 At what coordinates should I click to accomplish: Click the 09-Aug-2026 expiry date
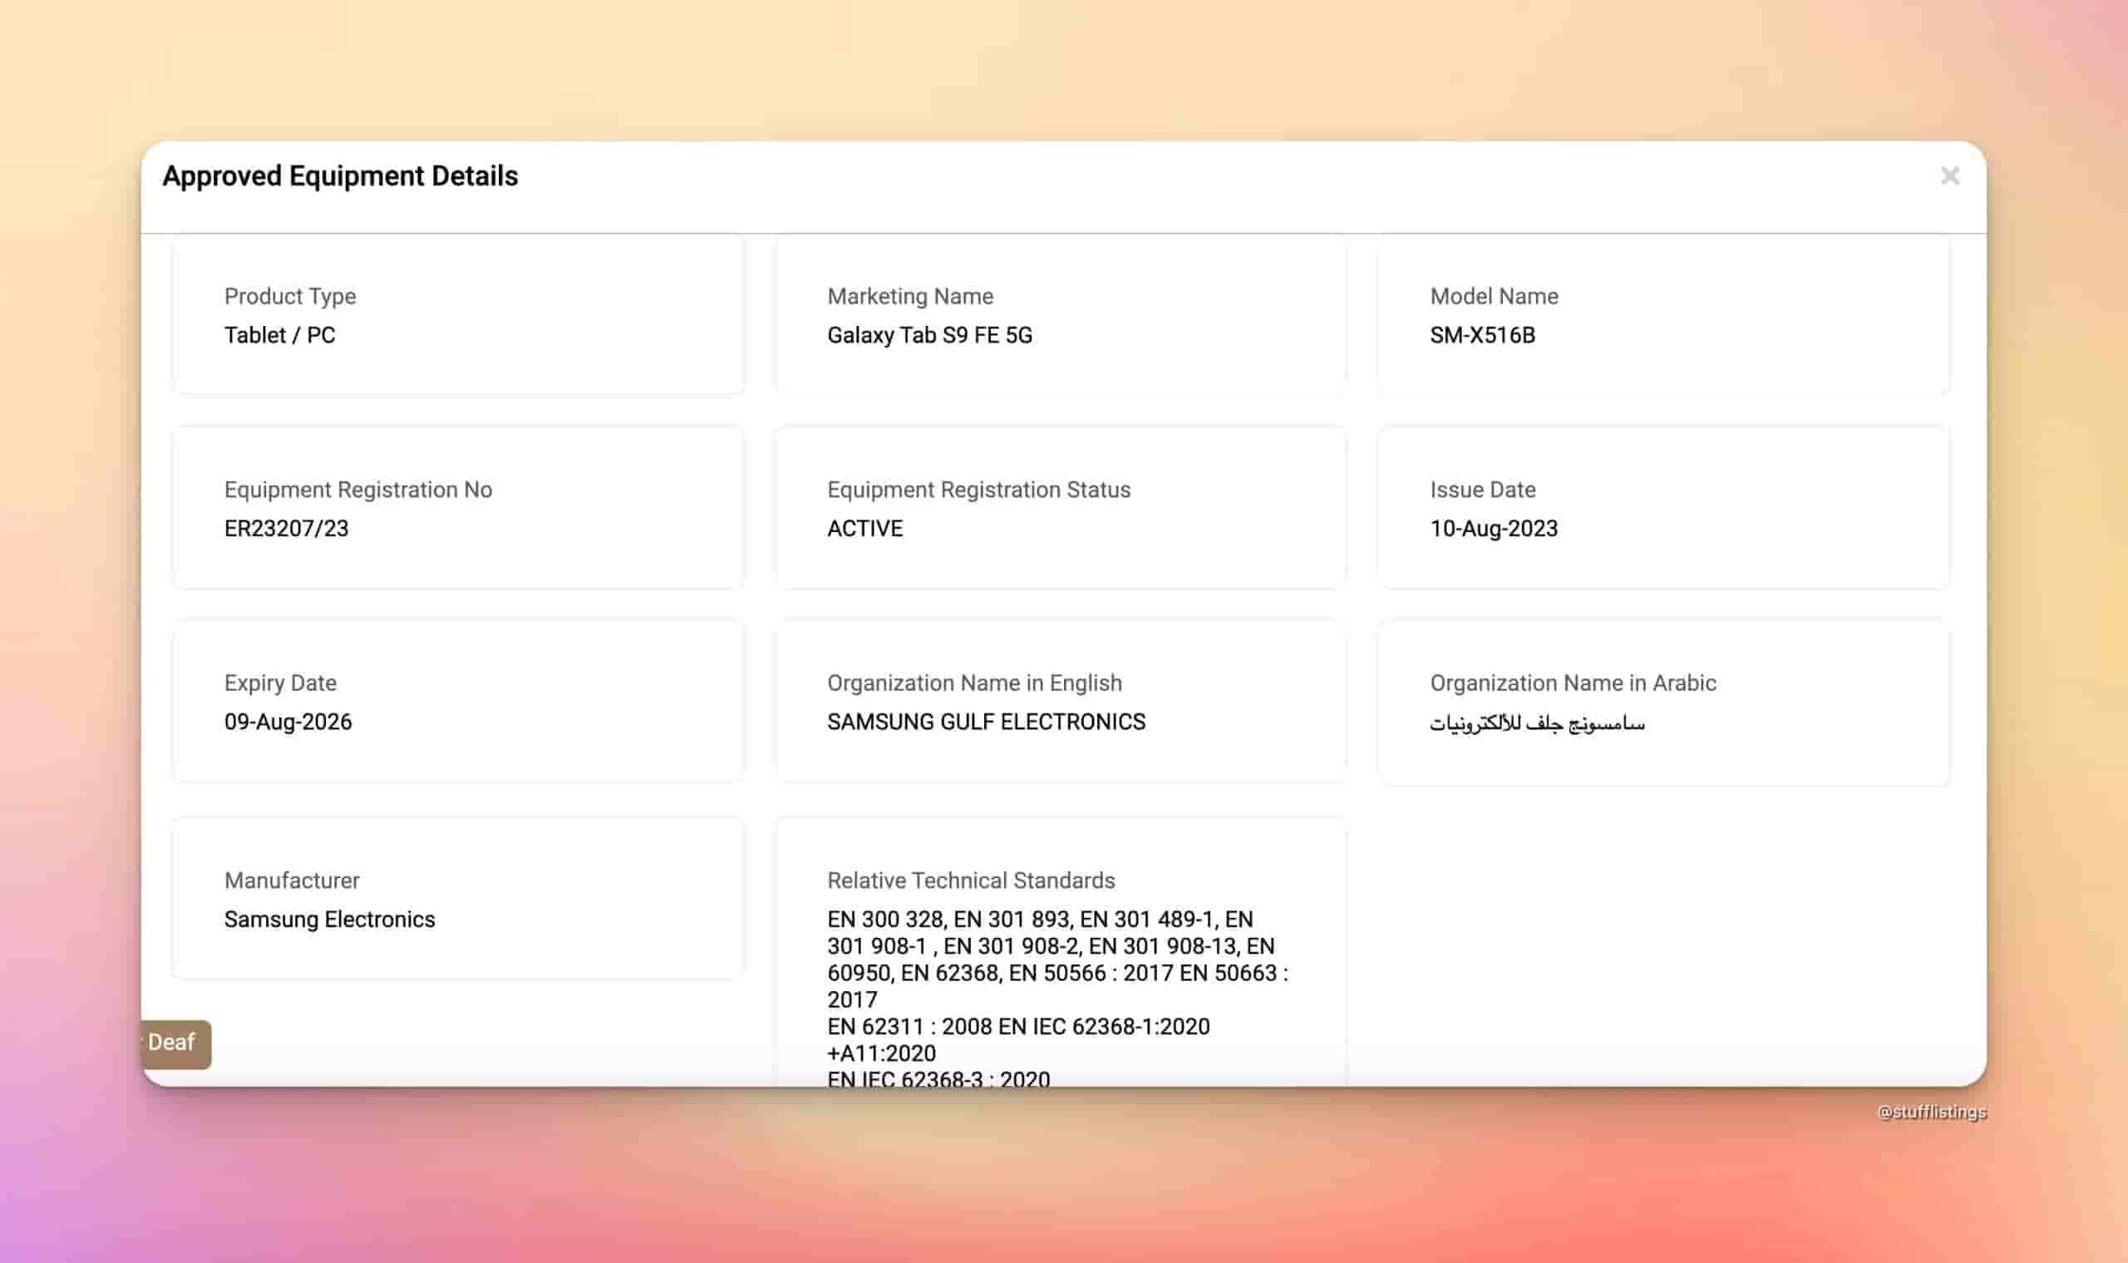[x=288, y=722]
